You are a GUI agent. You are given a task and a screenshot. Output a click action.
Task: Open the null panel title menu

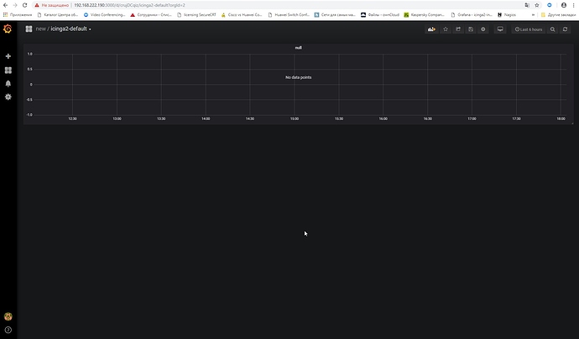point(298,48)
